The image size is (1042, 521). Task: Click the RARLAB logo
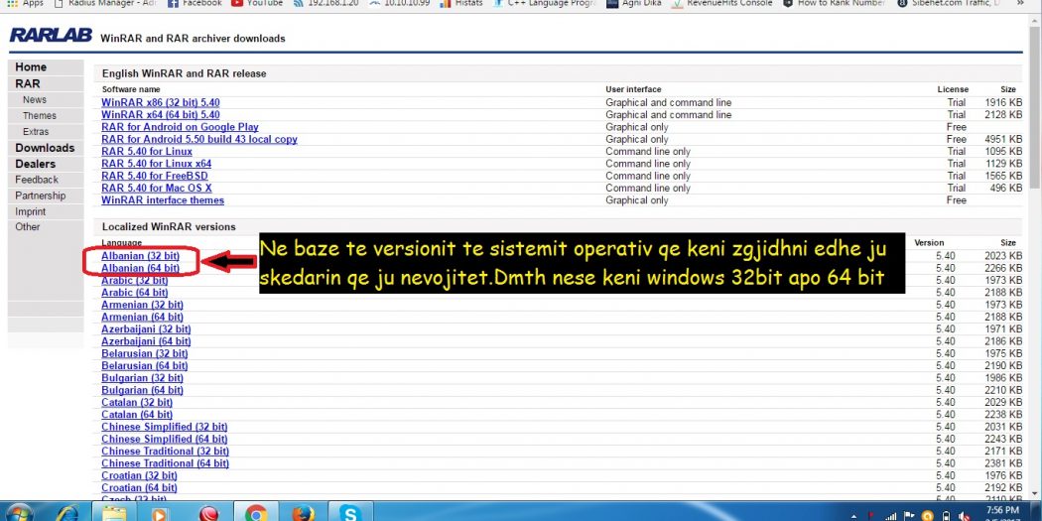point(51,35)
